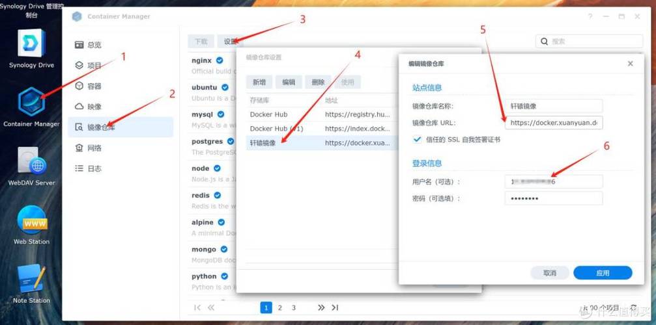Click the 取消 cancel button
Screen dimensions: 656x325
click(x=550, y=273)
